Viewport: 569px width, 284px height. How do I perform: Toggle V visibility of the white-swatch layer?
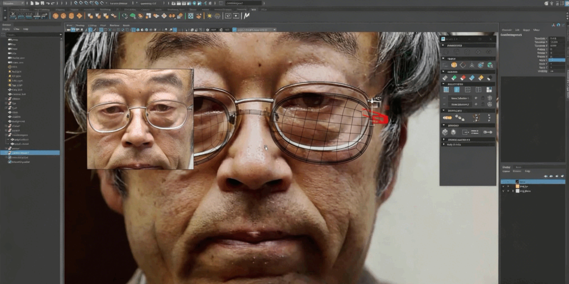point(503,191)
